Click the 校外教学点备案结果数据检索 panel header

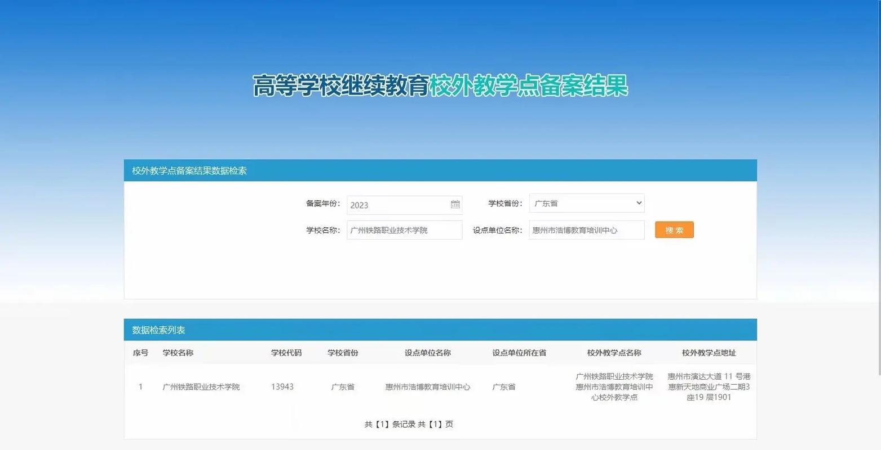coord(440,170)
